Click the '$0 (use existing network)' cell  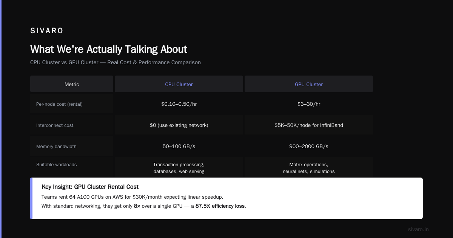(x=179, y=125)
